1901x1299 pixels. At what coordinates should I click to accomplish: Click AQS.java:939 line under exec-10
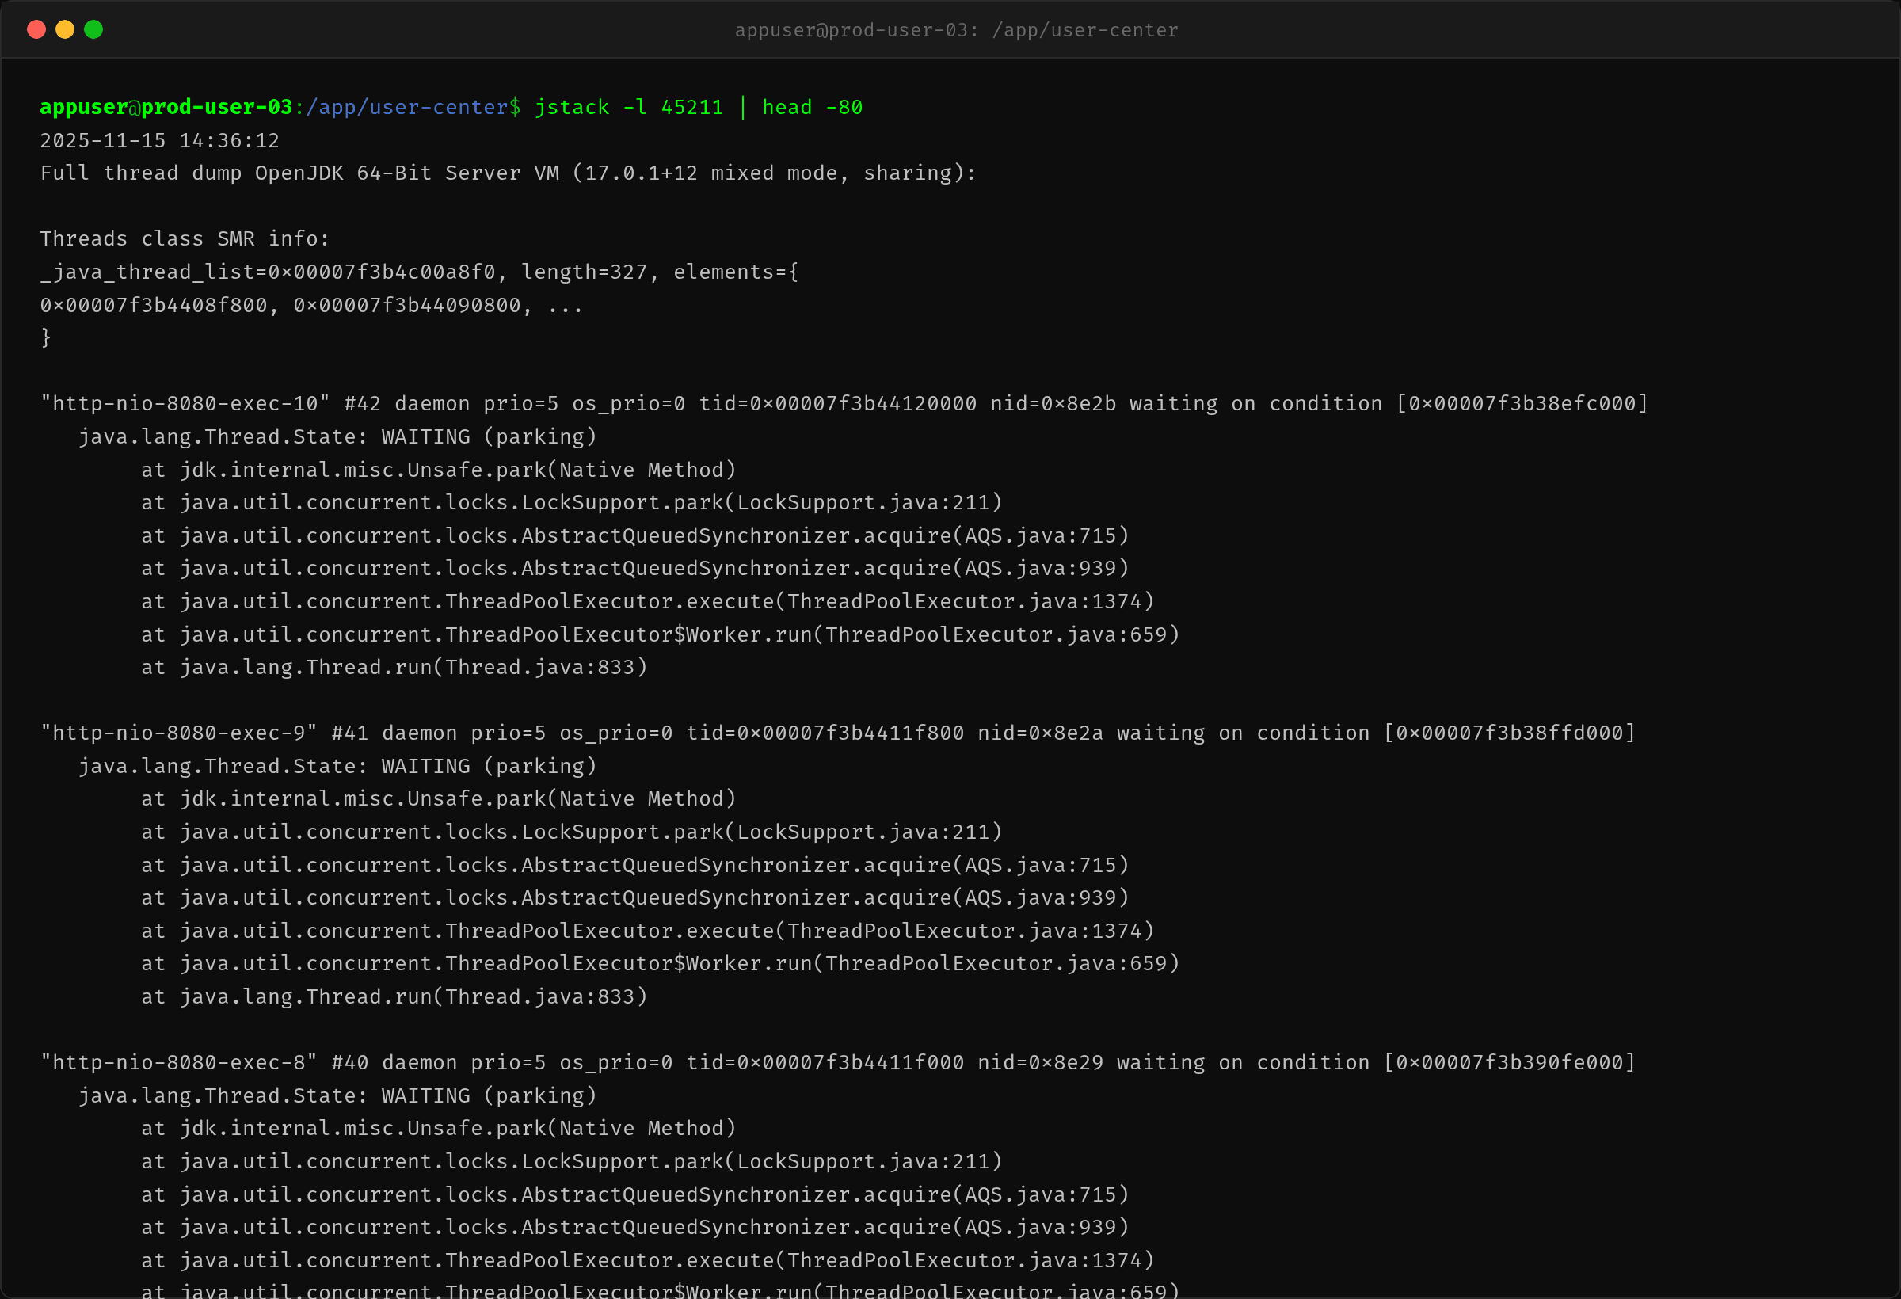tap(634, 568)
